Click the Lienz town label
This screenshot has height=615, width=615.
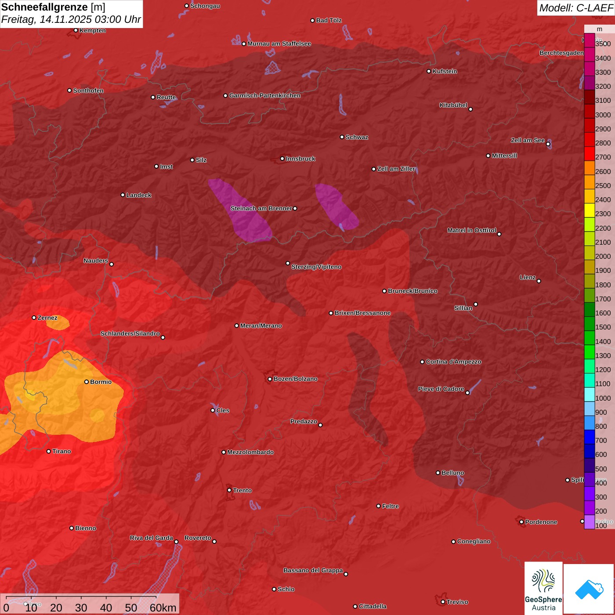[528, 277]
